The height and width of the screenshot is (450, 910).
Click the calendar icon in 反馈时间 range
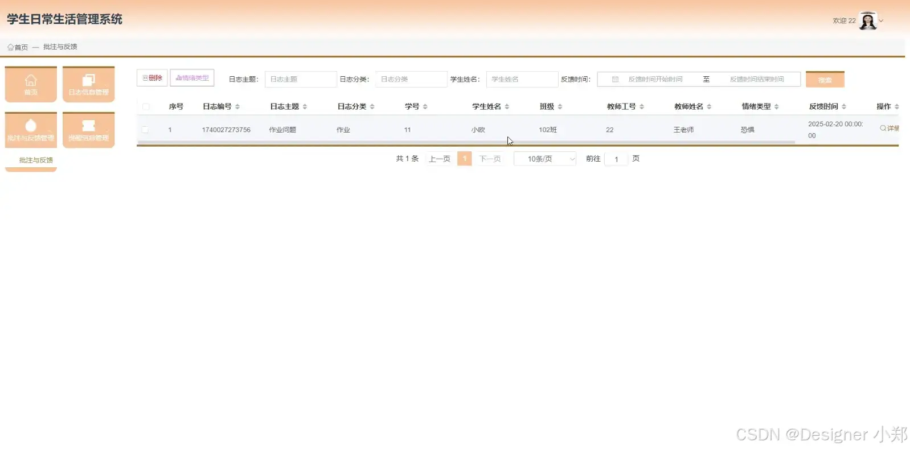(x=615, y=79)
